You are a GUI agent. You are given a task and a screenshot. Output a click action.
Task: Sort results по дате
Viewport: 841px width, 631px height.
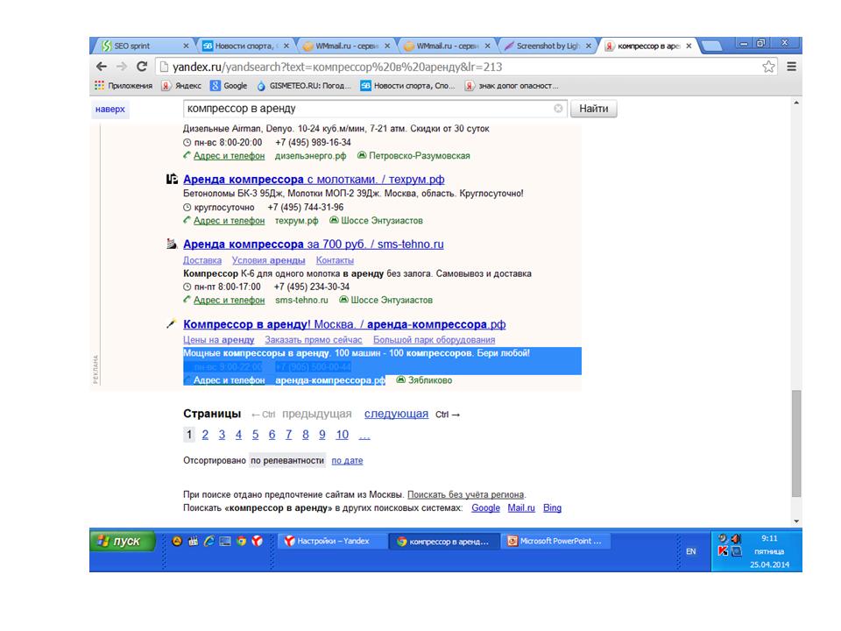pyautogui.click(x=347, y=460)
